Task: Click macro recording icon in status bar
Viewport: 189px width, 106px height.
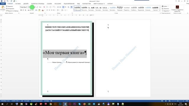Action: pyautogui.click(x=51, y=101)
